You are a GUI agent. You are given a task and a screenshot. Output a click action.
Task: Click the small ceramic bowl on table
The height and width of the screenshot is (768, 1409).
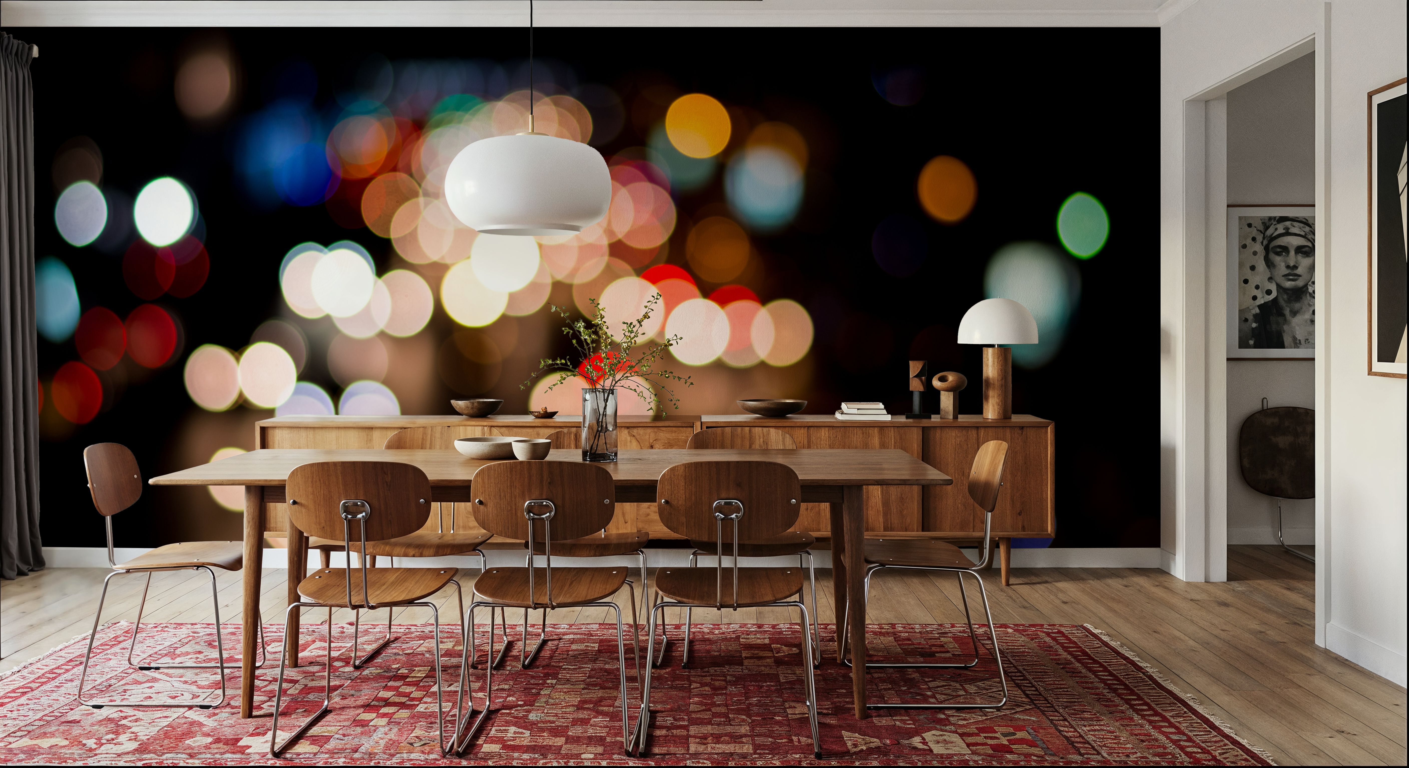(x=531, y=449)
